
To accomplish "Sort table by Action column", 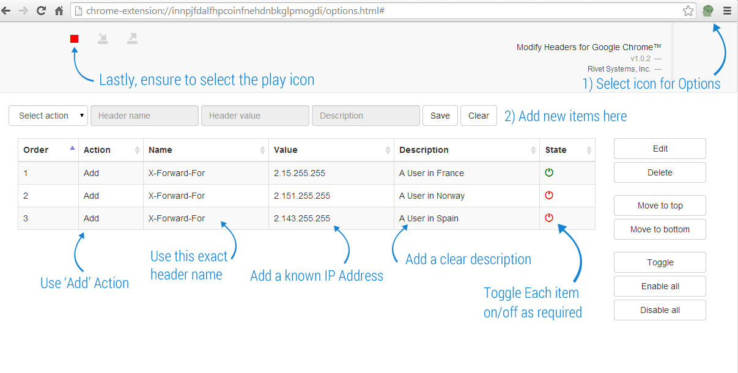I will [111, 150].
